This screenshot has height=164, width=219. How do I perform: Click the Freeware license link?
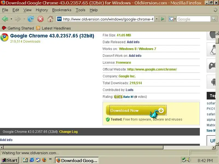coord(124,63)
